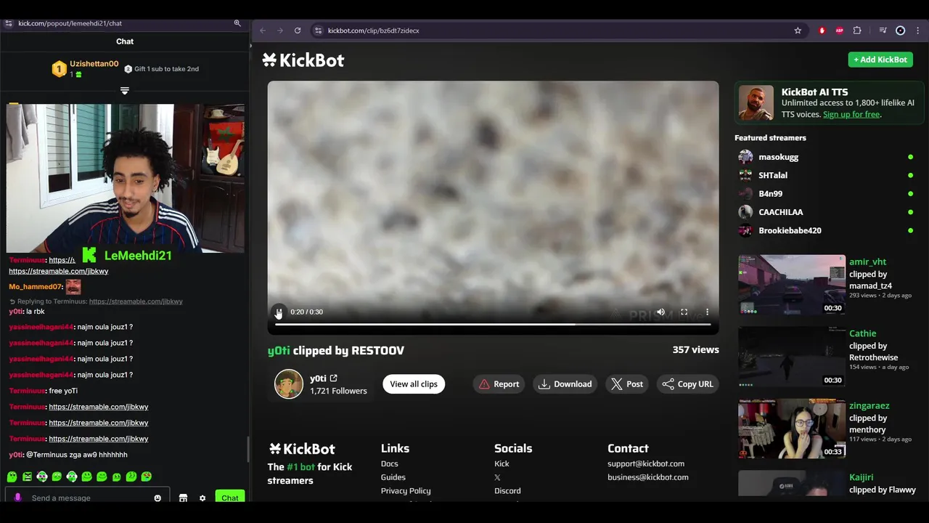Open the Cathie clip thumbnail
Viewport: 929px width, 523px height.
point(792,357)
